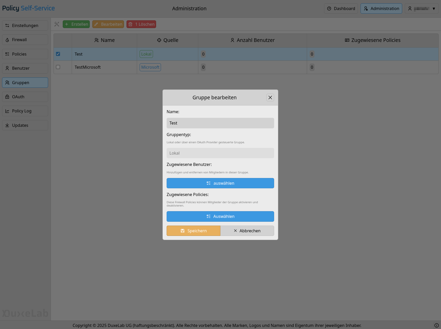Open OAuth configuration page

point(25,97)
